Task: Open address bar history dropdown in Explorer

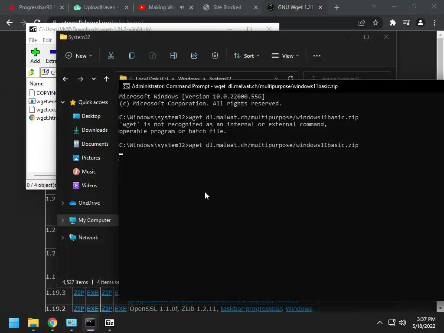Action: click(x=276, y=78)
